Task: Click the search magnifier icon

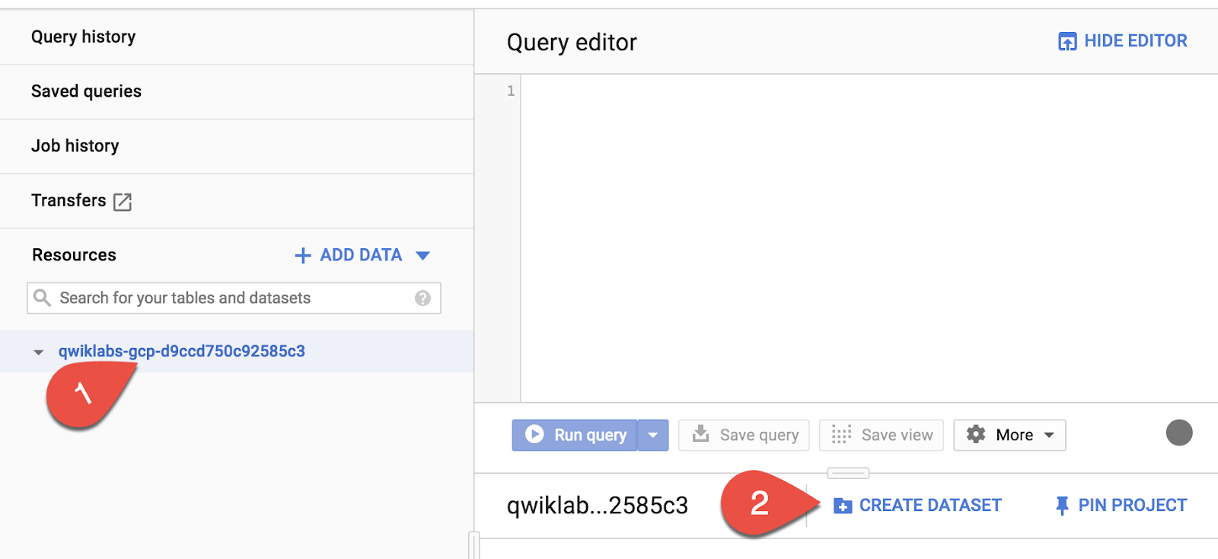Action: coord(42,298)
